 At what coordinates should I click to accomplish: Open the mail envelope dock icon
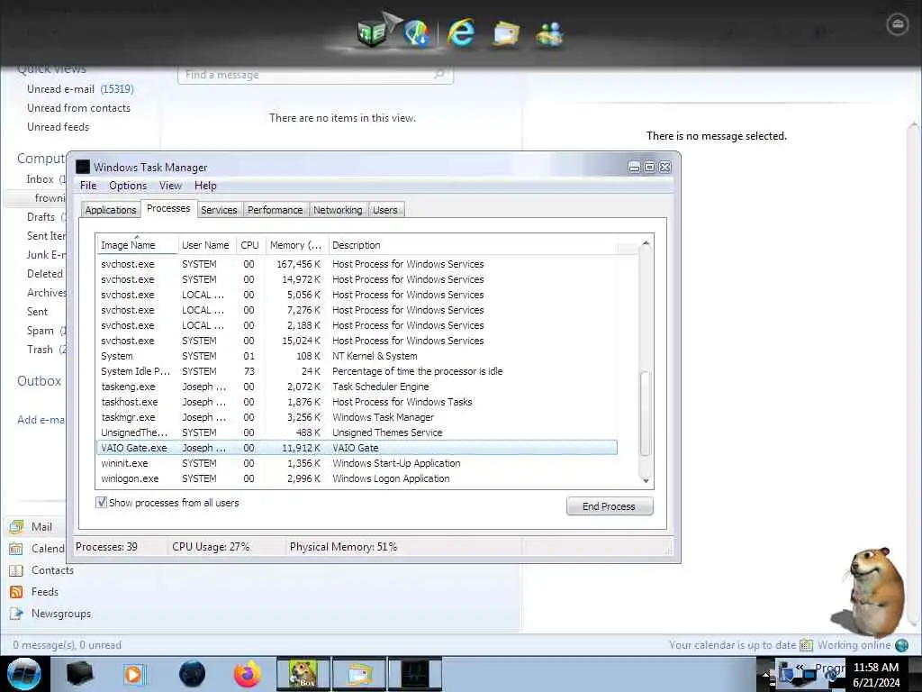506,33
